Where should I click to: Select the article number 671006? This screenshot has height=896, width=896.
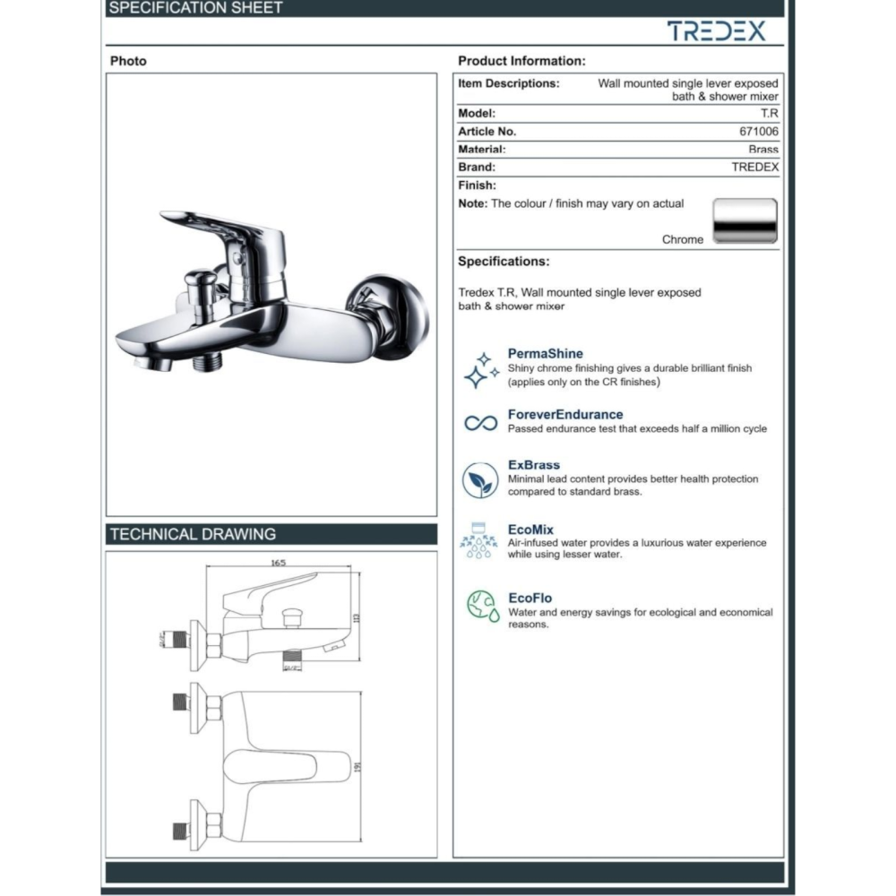(x=758, y=132)
